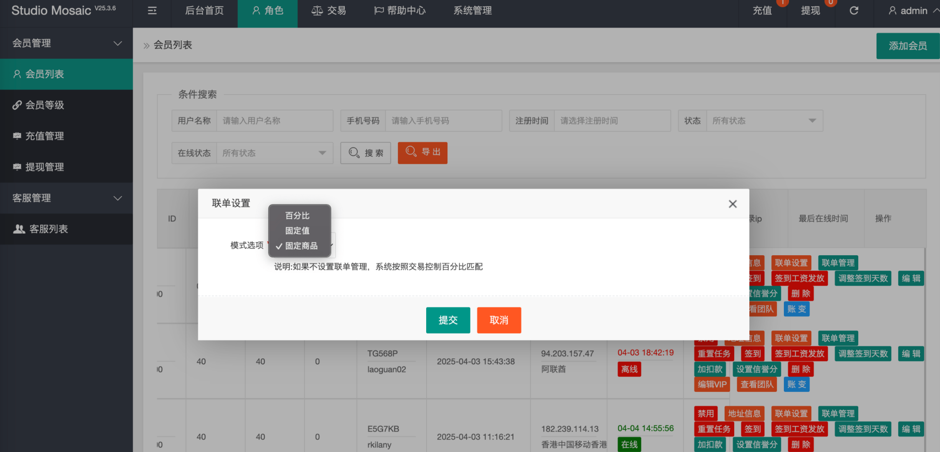Open 客服列表 in the sidebar
Image resolution: width=940 pixels, height=452 pixels.
(48, 229)
